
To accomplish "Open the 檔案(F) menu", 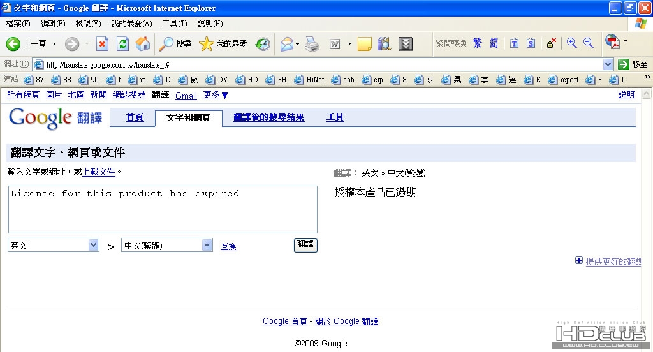I will [18, 24].
